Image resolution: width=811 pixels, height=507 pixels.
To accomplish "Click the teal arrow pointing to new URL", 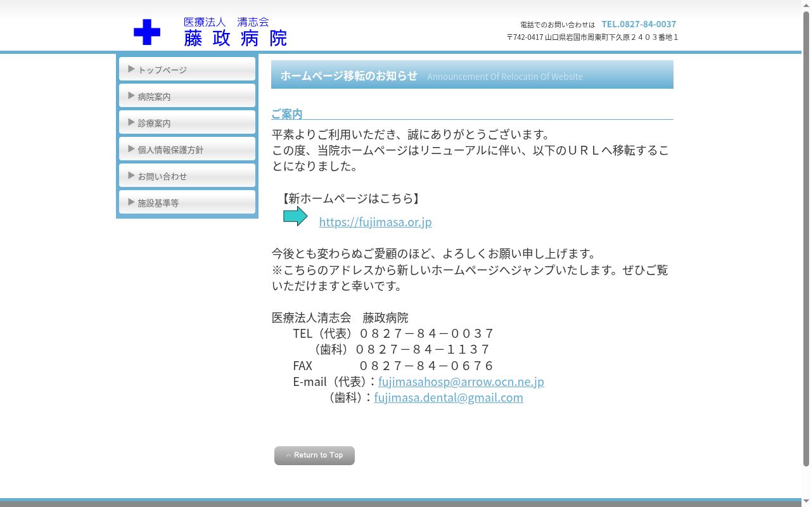I will pyautogui.click(x=295, y=216).
